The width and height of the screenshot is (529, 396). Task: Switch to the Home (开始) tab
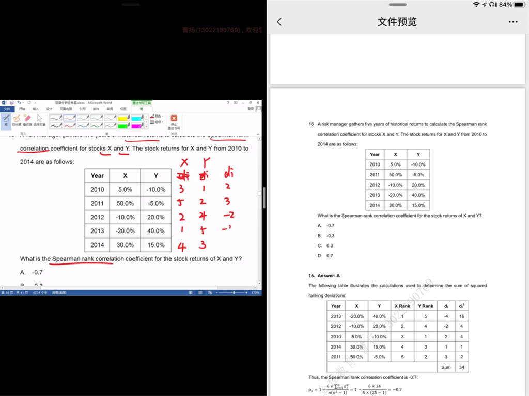pos(22,109)
